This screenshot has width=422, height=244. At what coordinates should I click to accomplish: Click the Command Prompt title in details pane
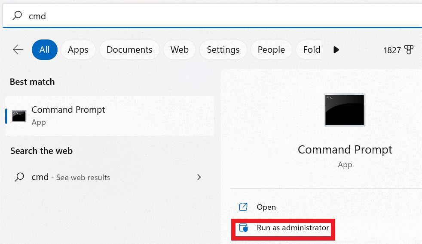pos(345,150)
